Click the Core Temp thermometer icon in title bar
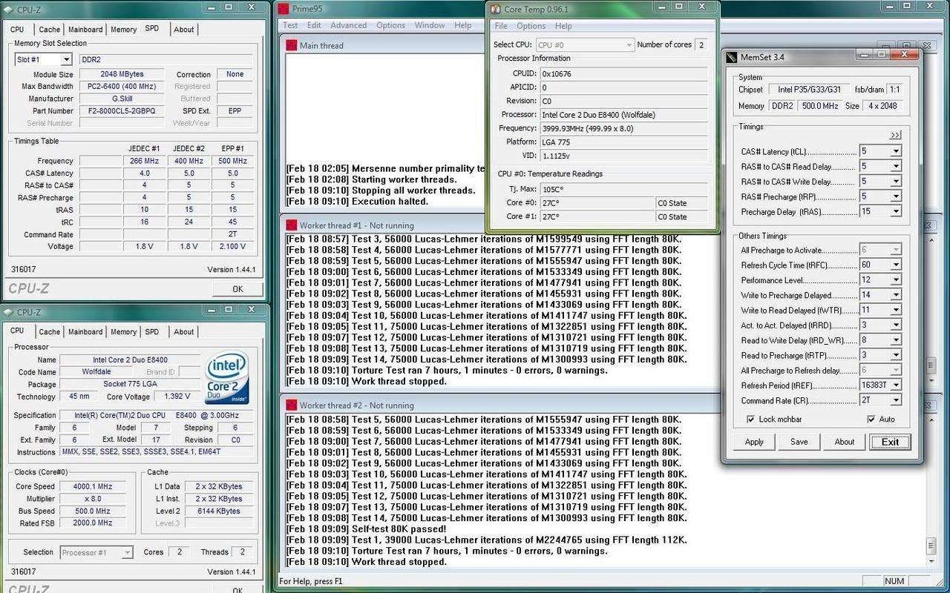The image size is (950, 593). point(496,9)
